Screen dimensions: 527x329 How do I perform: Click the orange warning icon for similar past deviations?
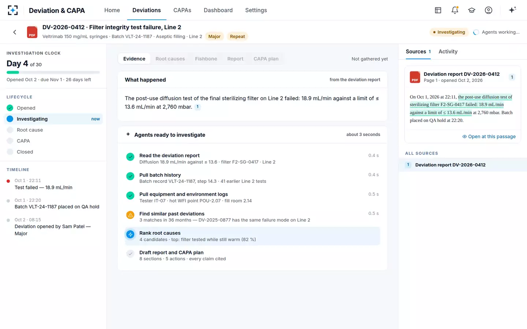point(130,215)
